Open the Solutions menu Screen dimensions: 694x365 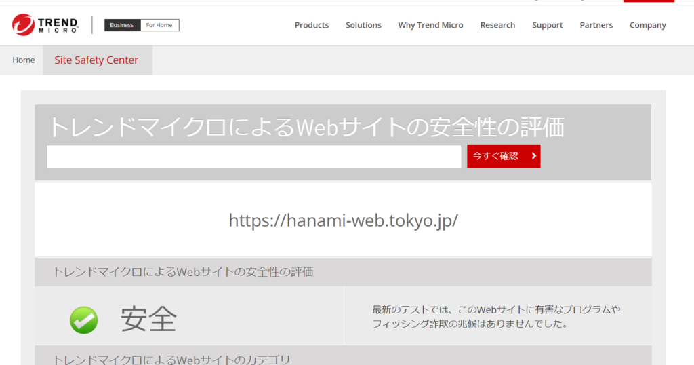point(363,25)
